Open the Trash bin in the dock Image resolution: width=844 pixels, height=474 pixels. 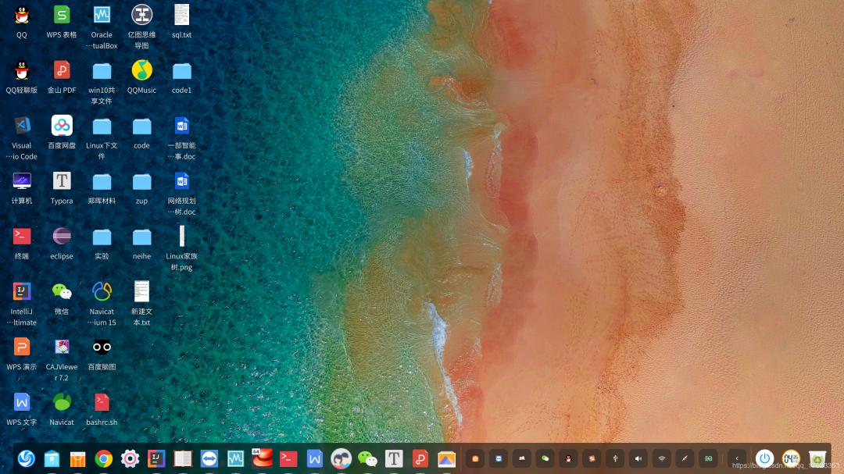point(817,458)
